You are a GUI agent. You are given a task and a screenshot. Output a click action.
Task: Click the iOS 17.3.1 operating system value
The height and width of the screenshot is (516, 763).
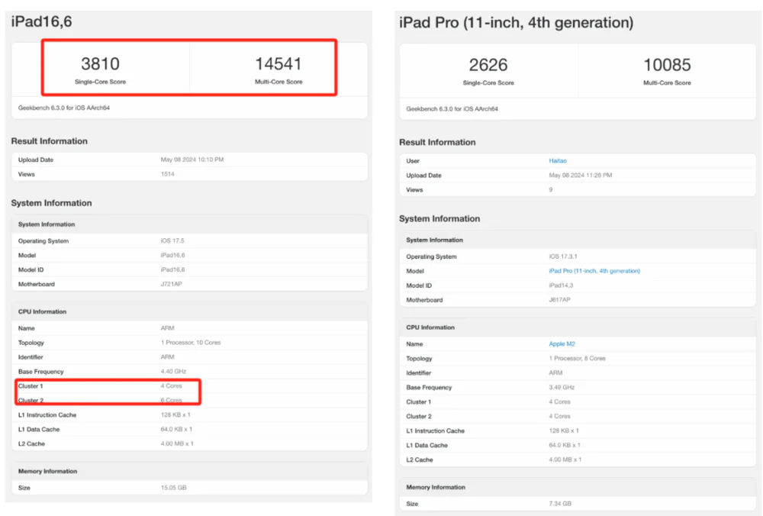(x=563, y=256)
